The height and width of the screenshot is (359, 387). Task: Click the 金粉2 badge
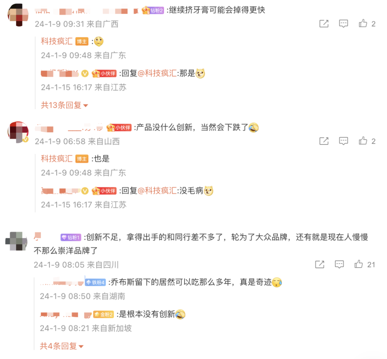103,314
